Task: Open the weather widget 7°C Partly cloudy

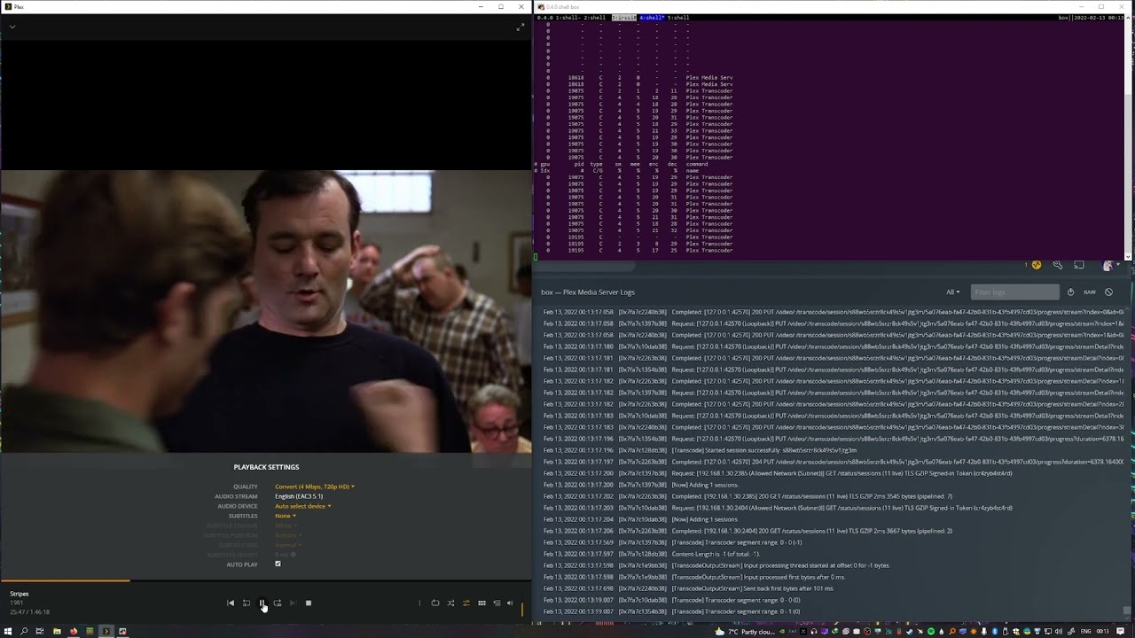Action: (746, 631)
